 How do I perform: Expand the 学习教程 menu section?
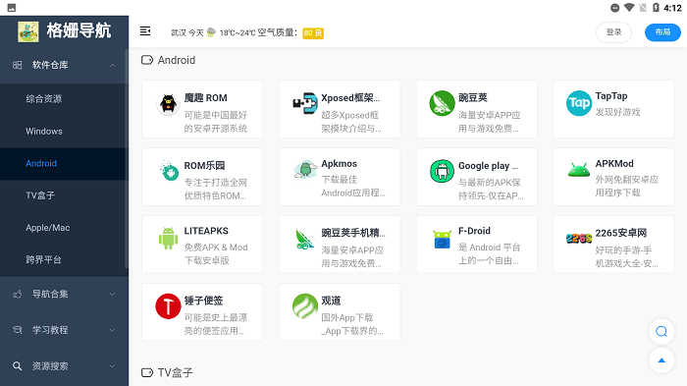pos(64,330)
